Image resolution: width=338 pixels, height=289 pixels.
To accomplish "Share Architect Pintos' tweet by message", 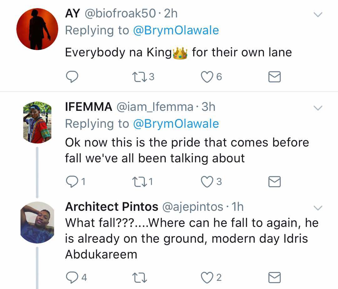I will (x=275, y=277).
